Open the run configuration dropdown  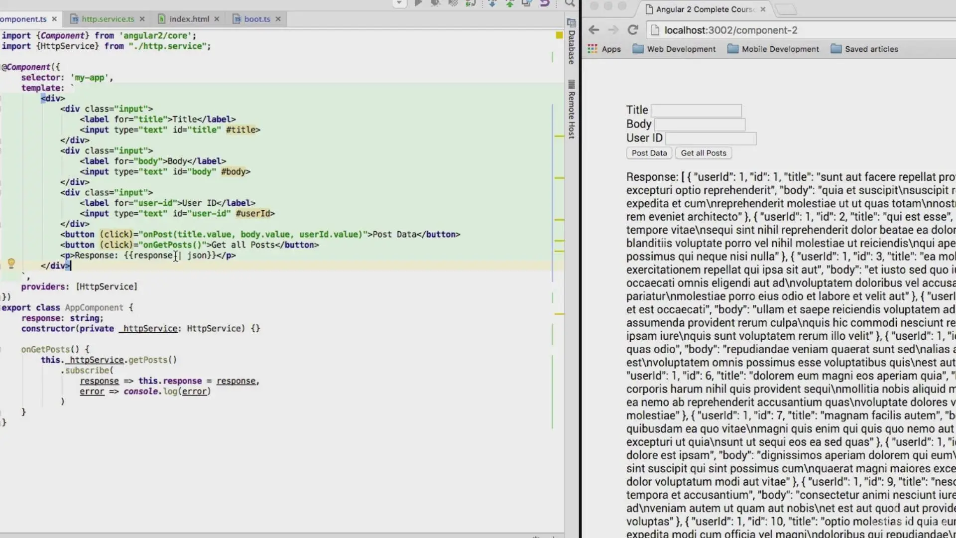coord(399,3)
